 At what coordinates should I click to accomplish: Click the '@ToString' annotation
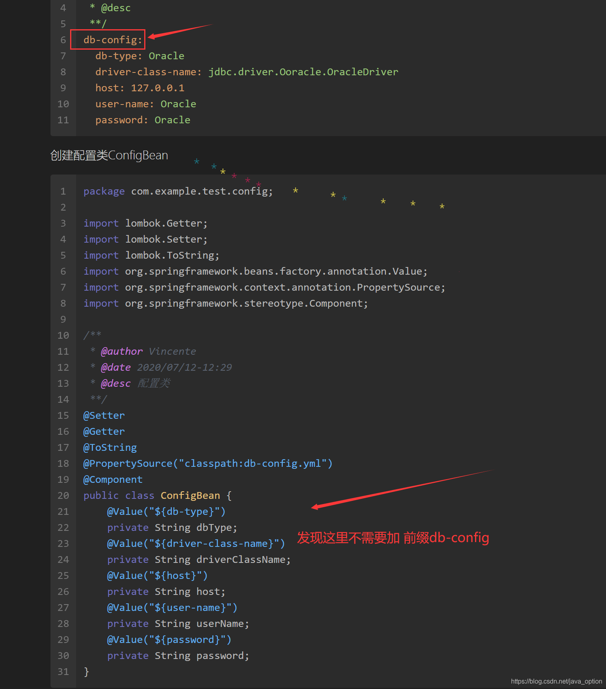tap(110, 448)
